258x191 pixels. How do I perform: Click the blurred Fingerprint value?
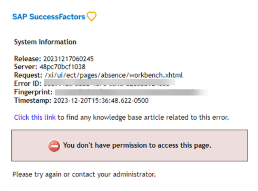(x=131, y=92)
